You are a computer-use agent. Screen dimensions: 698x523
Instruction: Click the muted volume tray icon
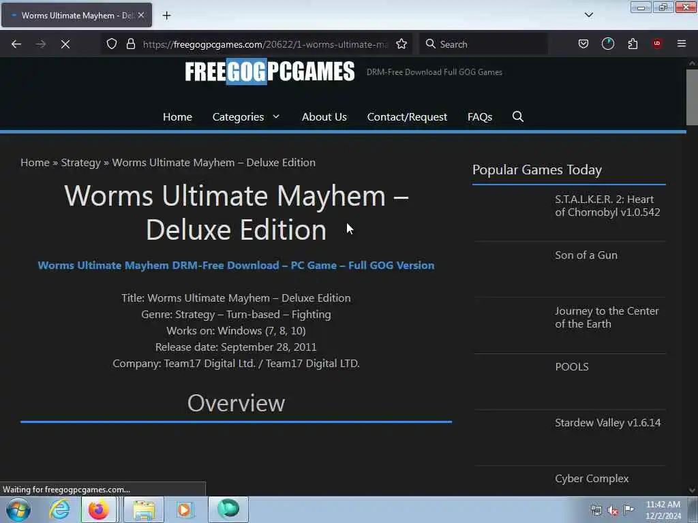coord(613,511)
